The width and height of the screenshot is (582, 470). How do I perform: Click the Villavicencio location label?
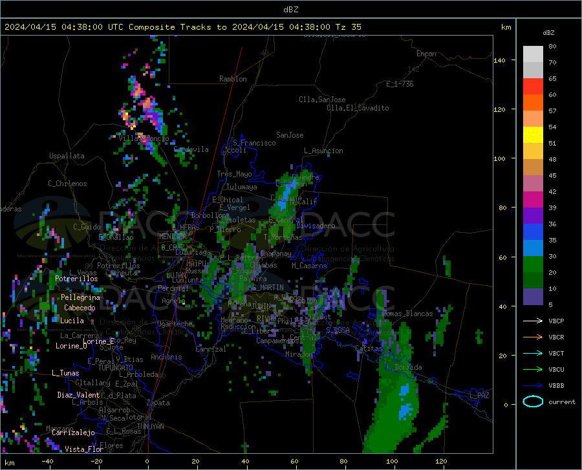click(144, 138)
